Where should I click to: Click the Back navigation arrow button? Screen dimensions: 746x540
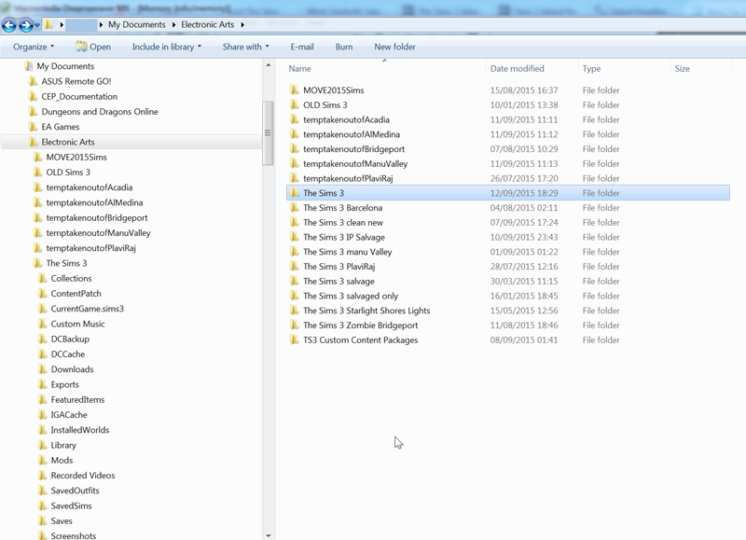(9, 25)
